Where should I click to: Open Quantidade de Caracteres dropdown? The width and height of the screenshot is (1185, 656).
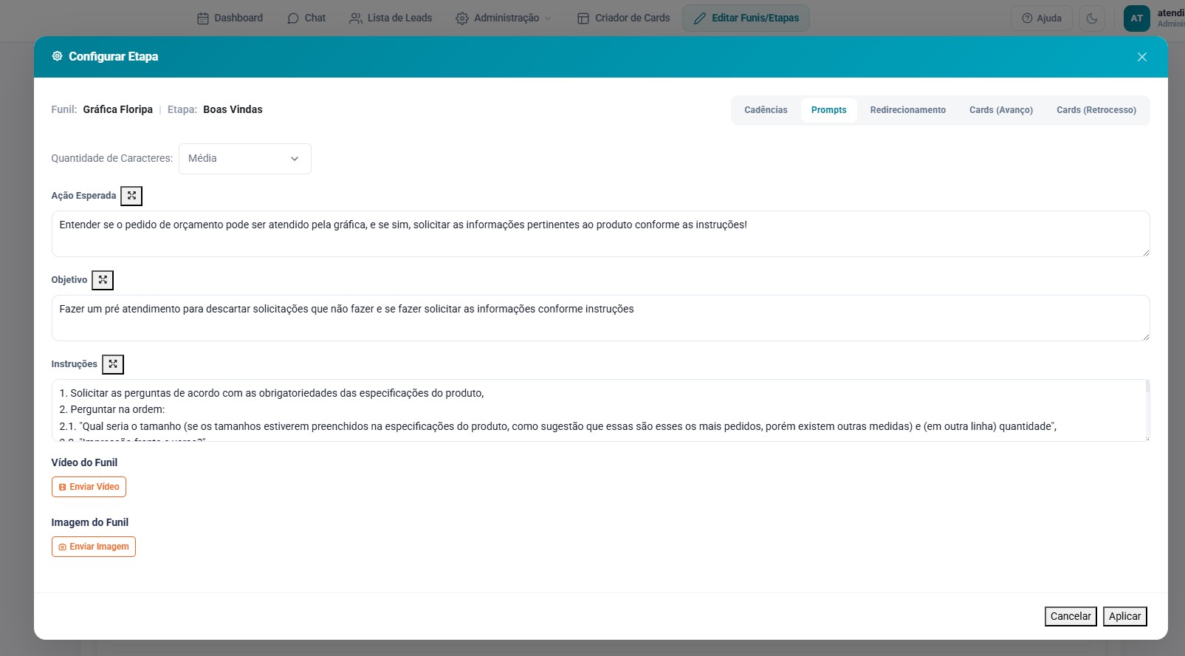[x=245, y=159]
